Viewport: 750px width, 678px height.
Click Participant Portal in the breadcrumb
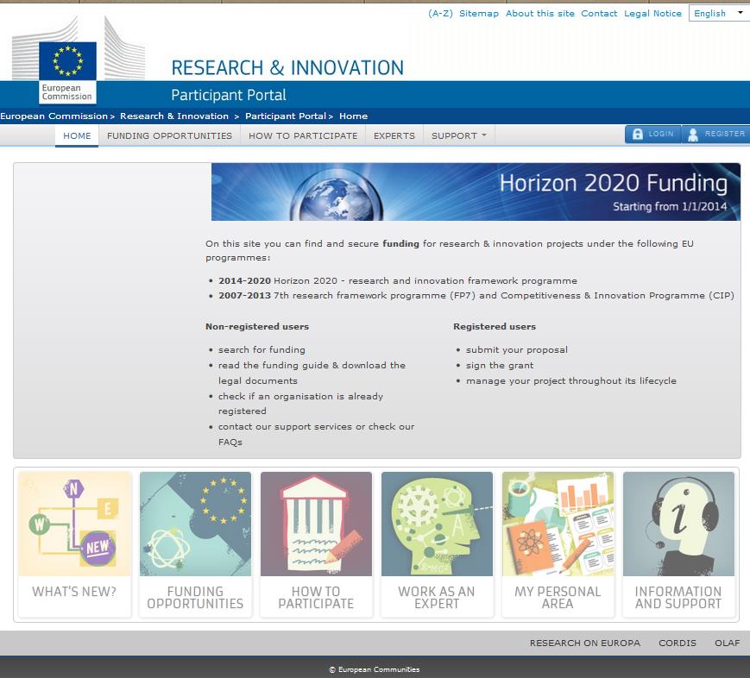[286, 116]
